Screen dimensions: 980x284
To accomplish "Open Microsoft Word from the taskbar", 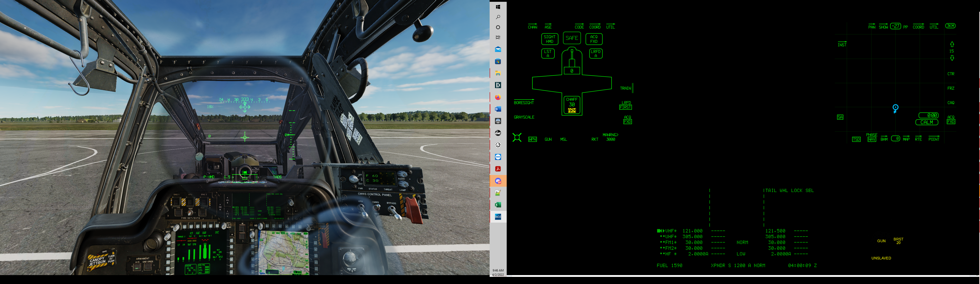I will [x=498, y=109].
